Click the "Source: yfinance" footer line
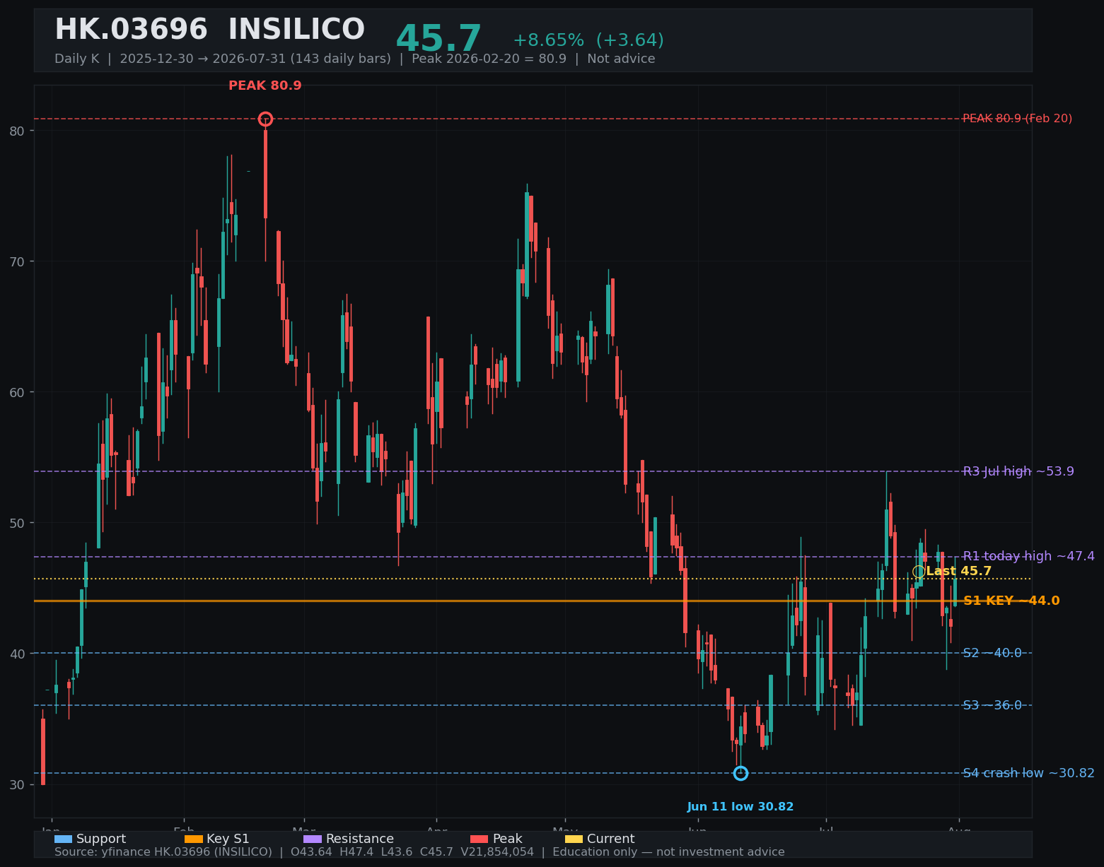Image resolution: width=1104 pixels, height=867 pixels. [419, 852]
